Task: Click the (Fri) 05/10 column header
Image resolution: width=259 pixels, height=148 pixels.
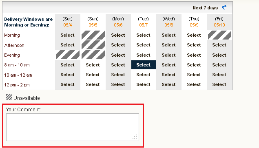Action: (219, 22)
